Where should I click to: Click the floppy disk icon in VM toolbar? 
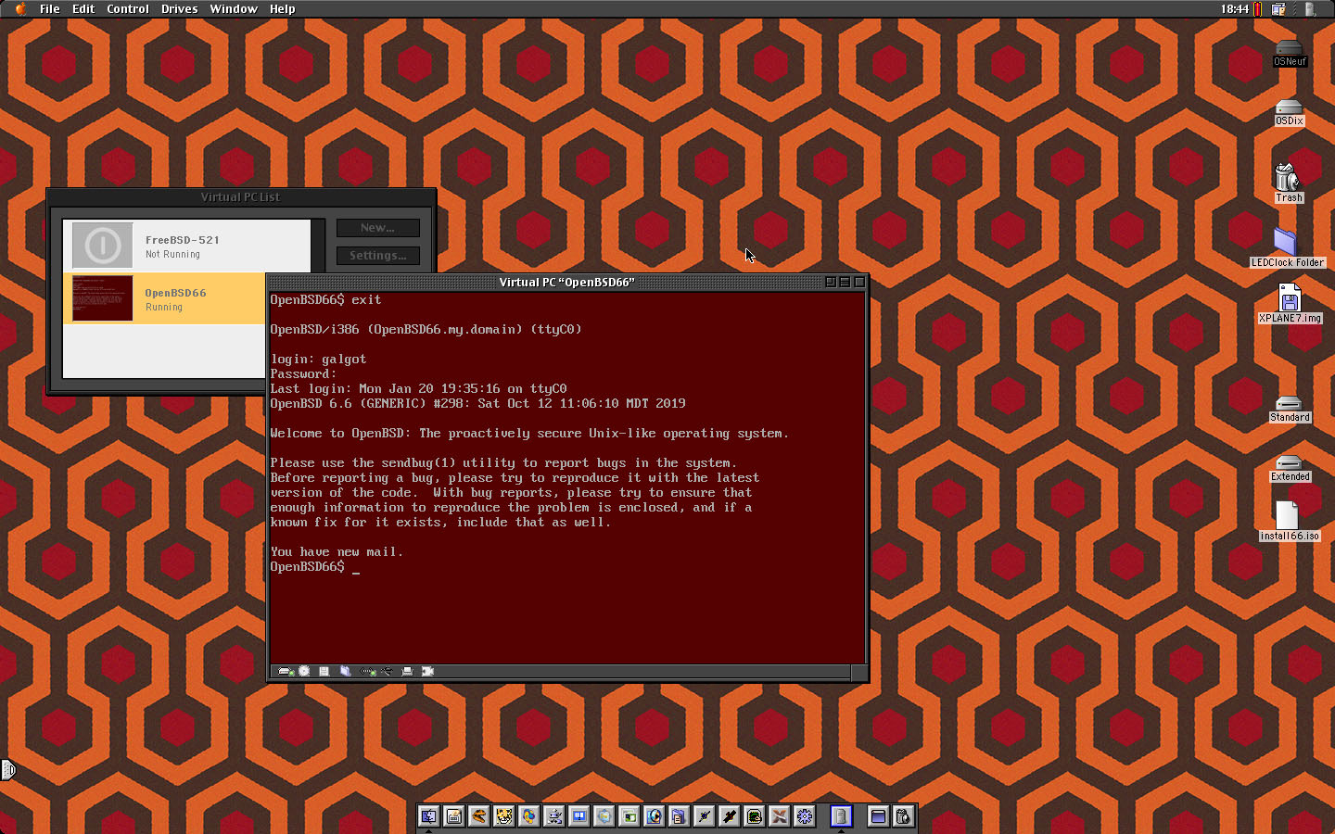(x=324, y=671)
